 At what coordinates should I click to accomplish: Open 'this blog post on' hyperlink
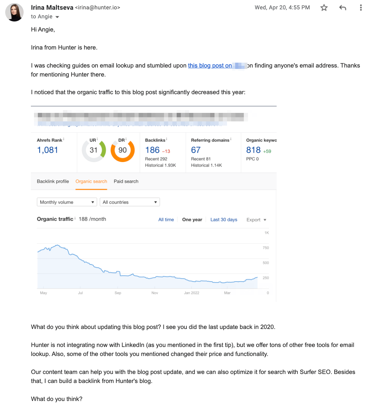[210, 65]
